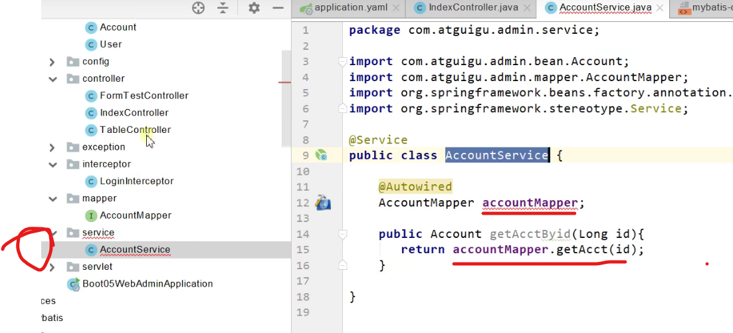Click the LoginInterceptor class icon

[90, 181]
